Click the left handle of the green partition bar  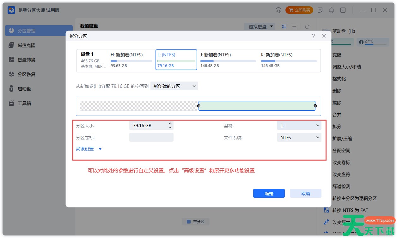tap(198, 106)
